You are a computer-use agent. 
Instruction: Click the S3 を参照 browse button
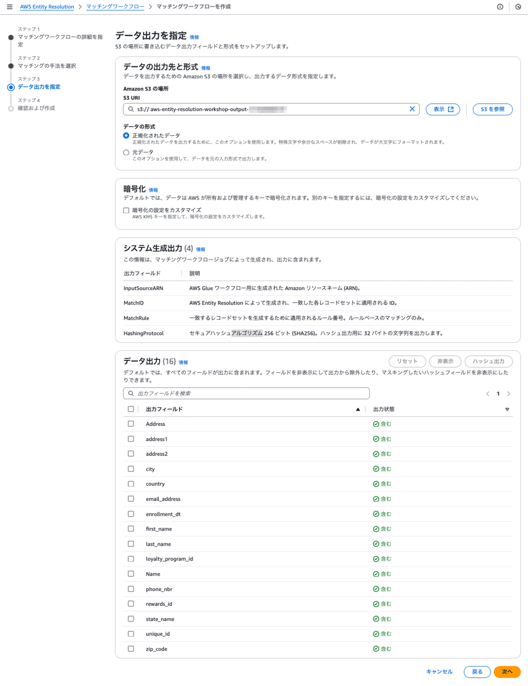pos(492,109)
